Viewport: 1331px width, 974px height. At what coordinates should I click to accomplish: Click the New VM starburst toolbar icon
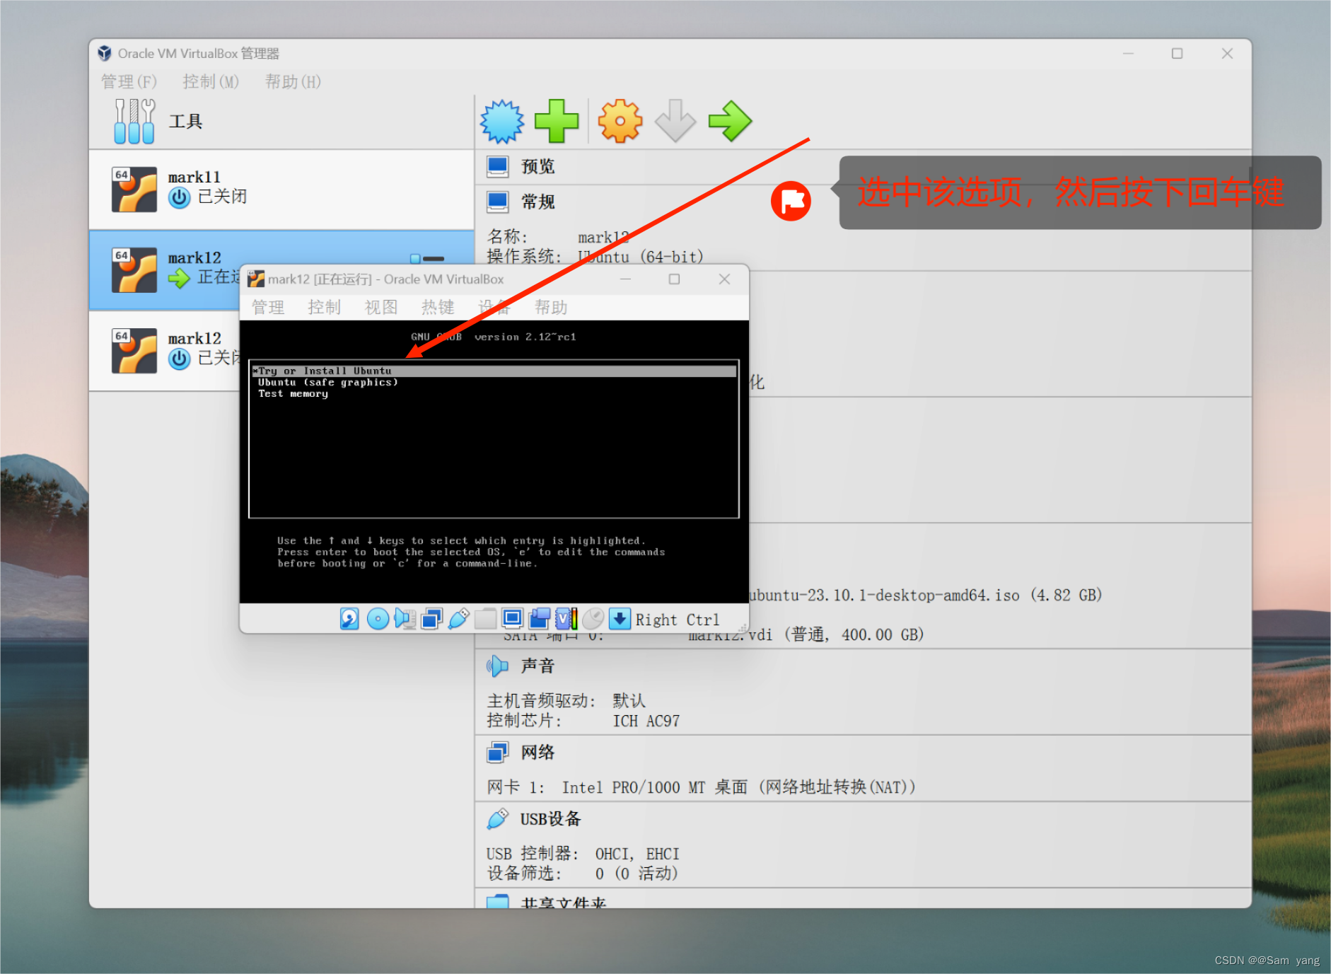[x=502, y=122]
